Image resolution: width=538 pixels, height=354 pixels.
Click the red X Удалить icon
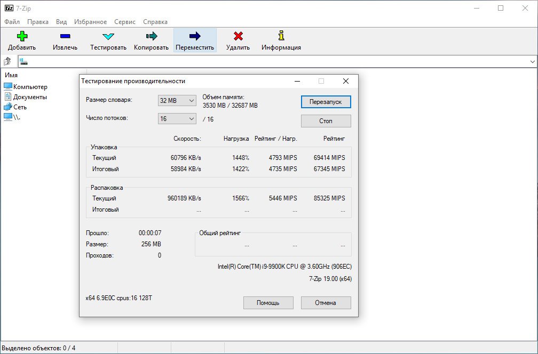(x=238, y=36)
